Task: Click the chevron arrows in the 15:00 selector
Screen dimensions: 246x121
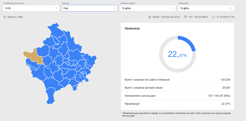Action: (56, 8)
